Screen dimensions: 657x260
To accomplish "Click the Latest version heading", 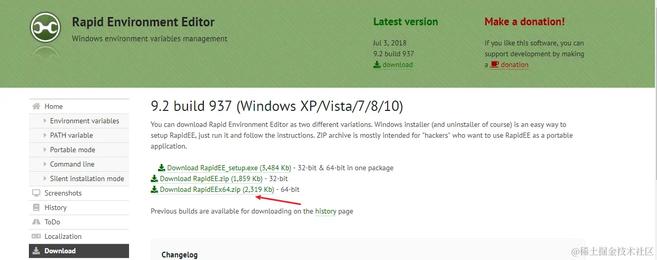I will coord(406,22).
